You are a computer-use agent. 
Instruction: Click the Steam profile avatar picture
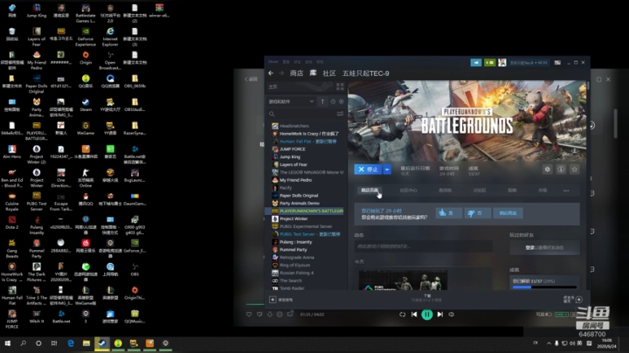point(501,63)
